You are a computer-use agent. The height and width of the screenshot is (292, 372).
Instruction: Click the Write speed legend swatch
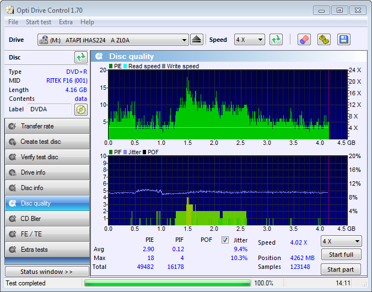pyautogui.click(x=164, y=66)
